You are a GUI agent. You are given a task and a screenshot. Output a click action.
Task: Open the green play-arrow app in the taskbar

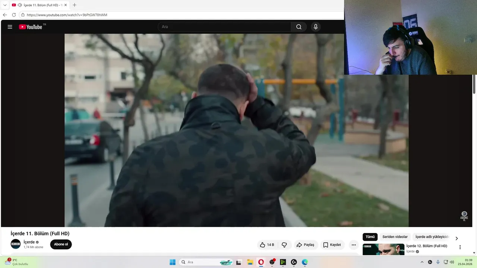(283, 262)
